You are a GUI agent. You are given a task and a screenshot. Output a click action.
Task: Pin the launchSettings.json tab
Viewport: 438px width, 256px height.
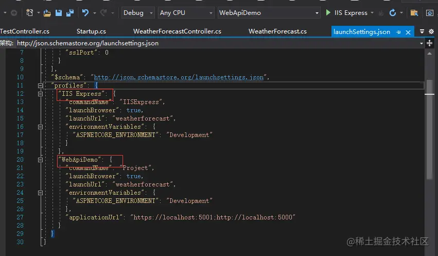click(x=398, y=32)
